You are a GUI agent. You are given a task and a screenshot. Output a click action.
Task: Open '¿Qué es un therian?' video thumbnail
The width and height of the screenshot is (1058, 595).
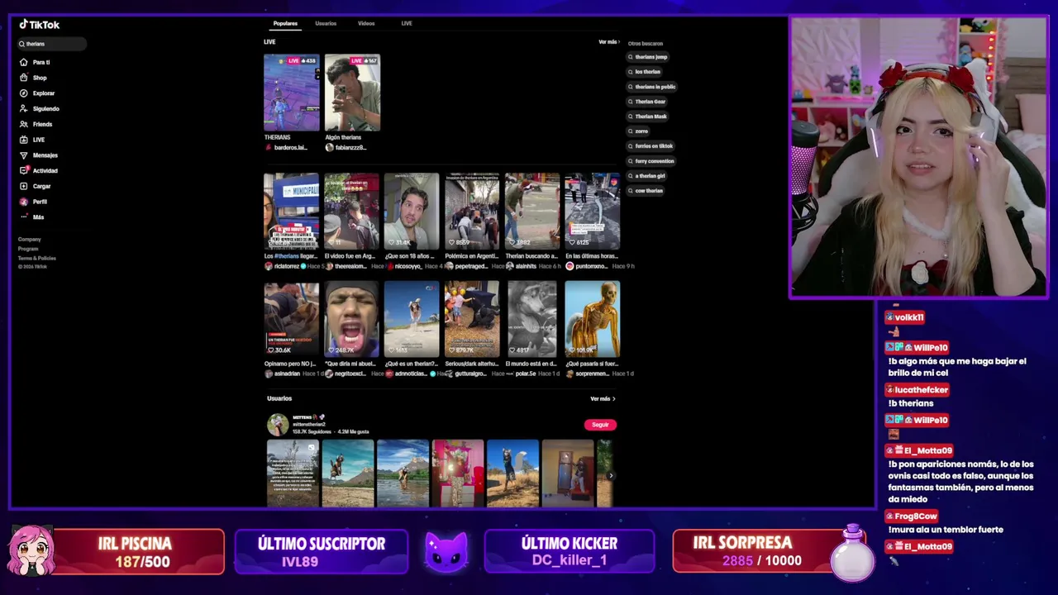(412, 319)
